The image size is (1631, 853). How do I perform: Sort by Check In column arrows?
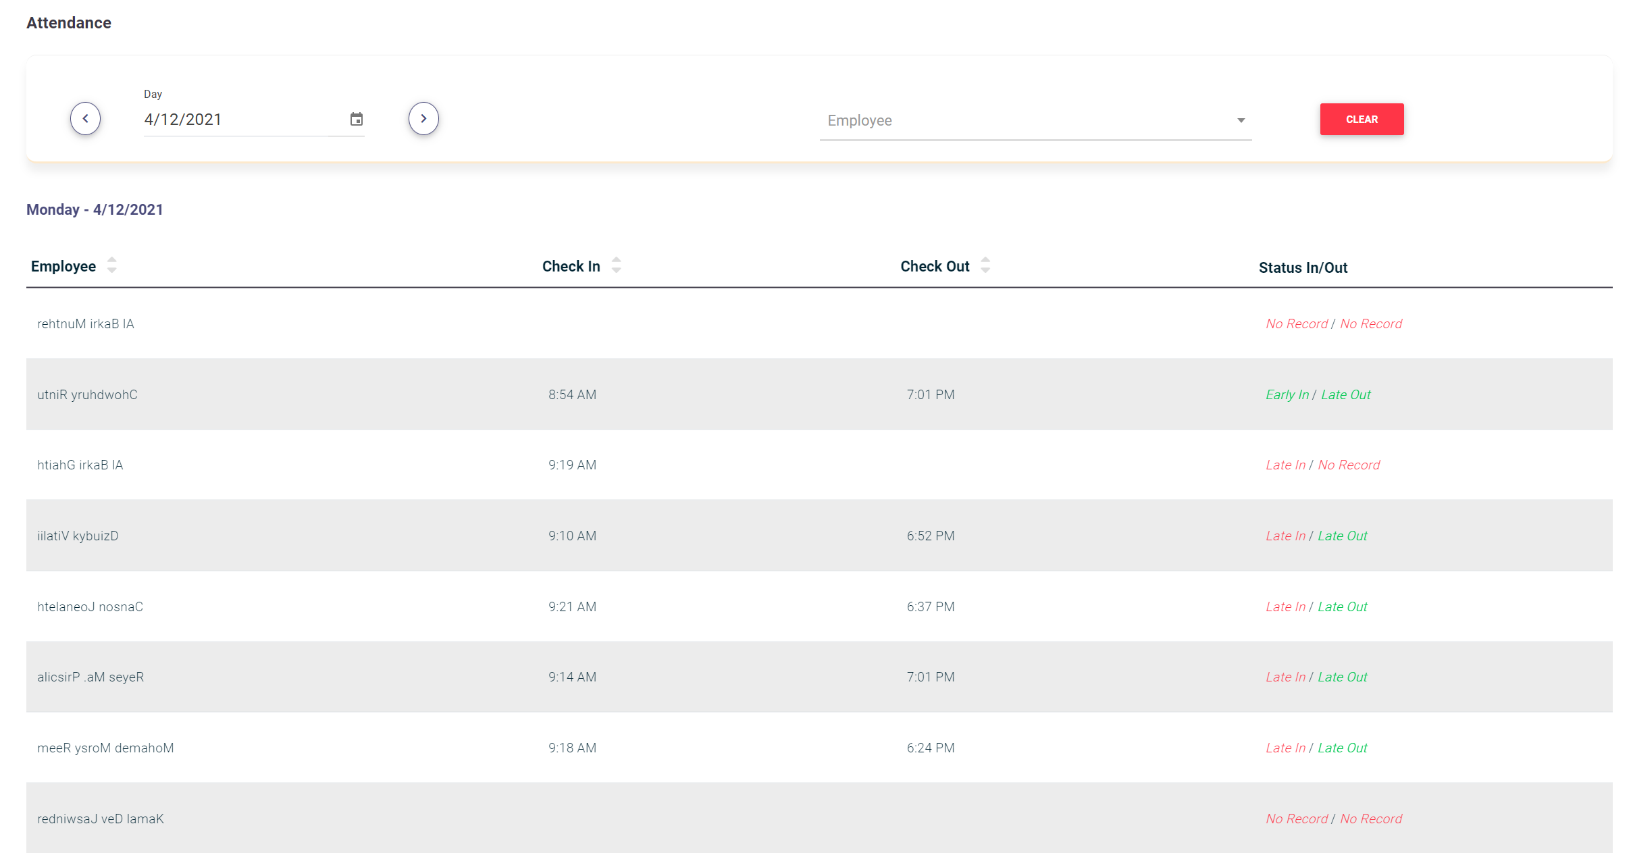pyautogui.click(x=616, y=265)
